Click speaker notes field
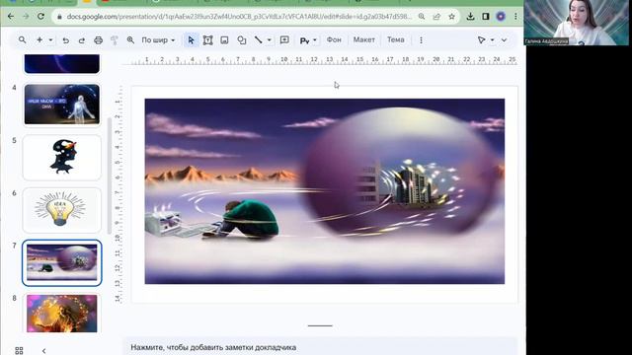This screenshot has width=632, height=355. click(320, 347)
